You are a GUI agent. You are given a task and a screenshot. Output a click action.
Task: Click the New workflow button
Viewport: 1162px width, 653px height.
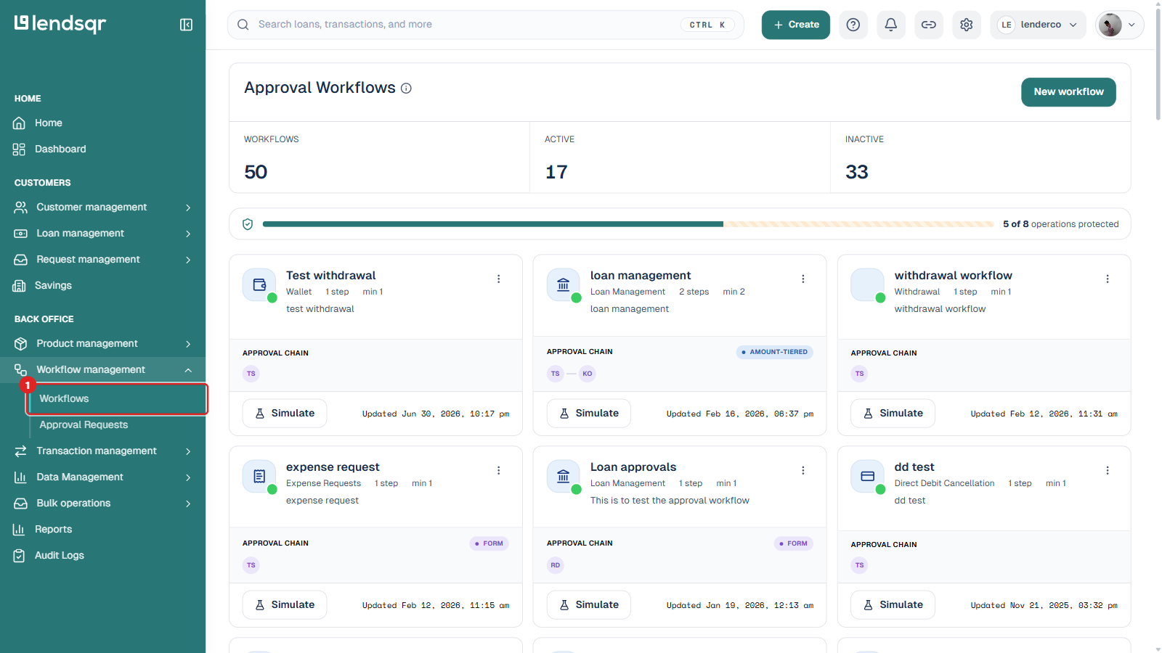tap(1068, 92)
